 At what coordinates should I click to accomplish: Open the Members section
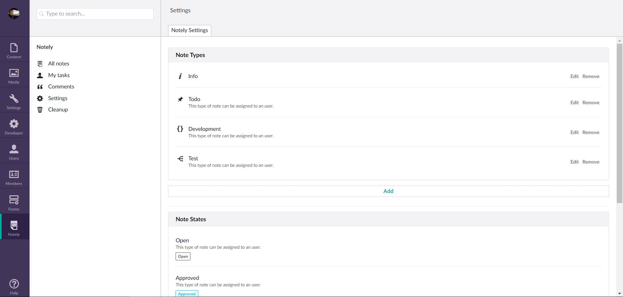pos(14,177)
